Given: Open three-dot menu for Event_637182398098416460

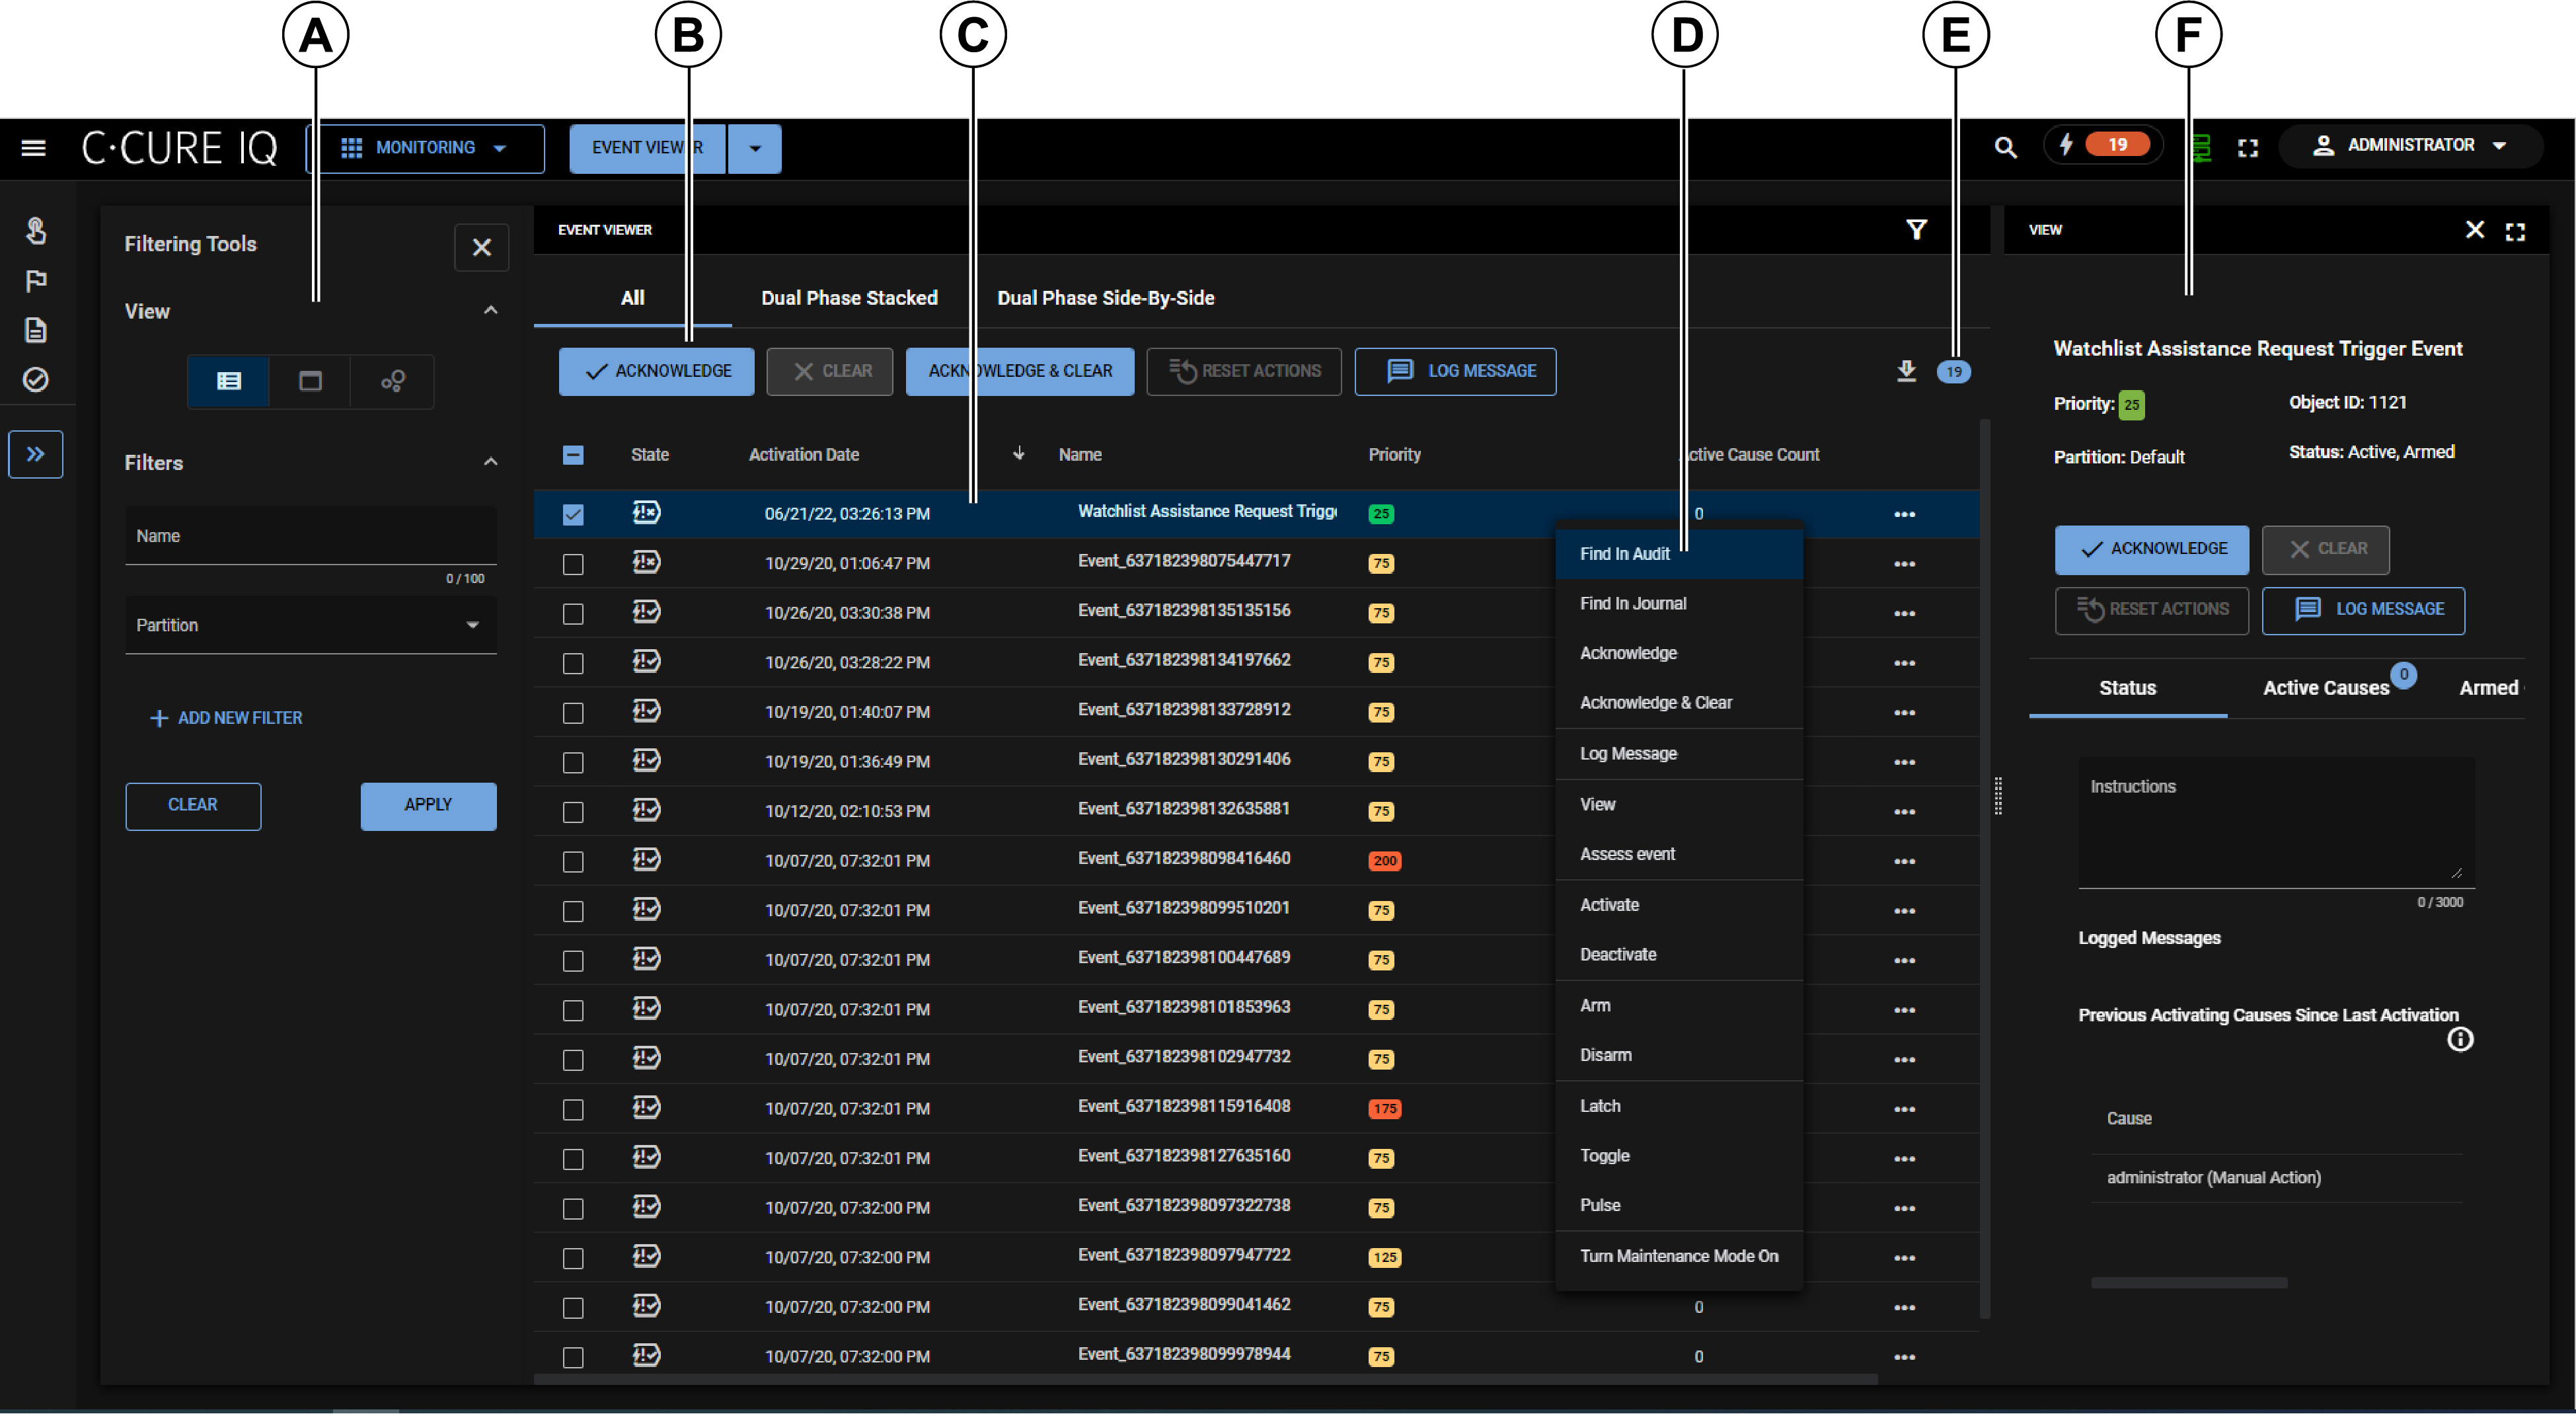Looking at the screenshot, I should [x=1904, y=861].
